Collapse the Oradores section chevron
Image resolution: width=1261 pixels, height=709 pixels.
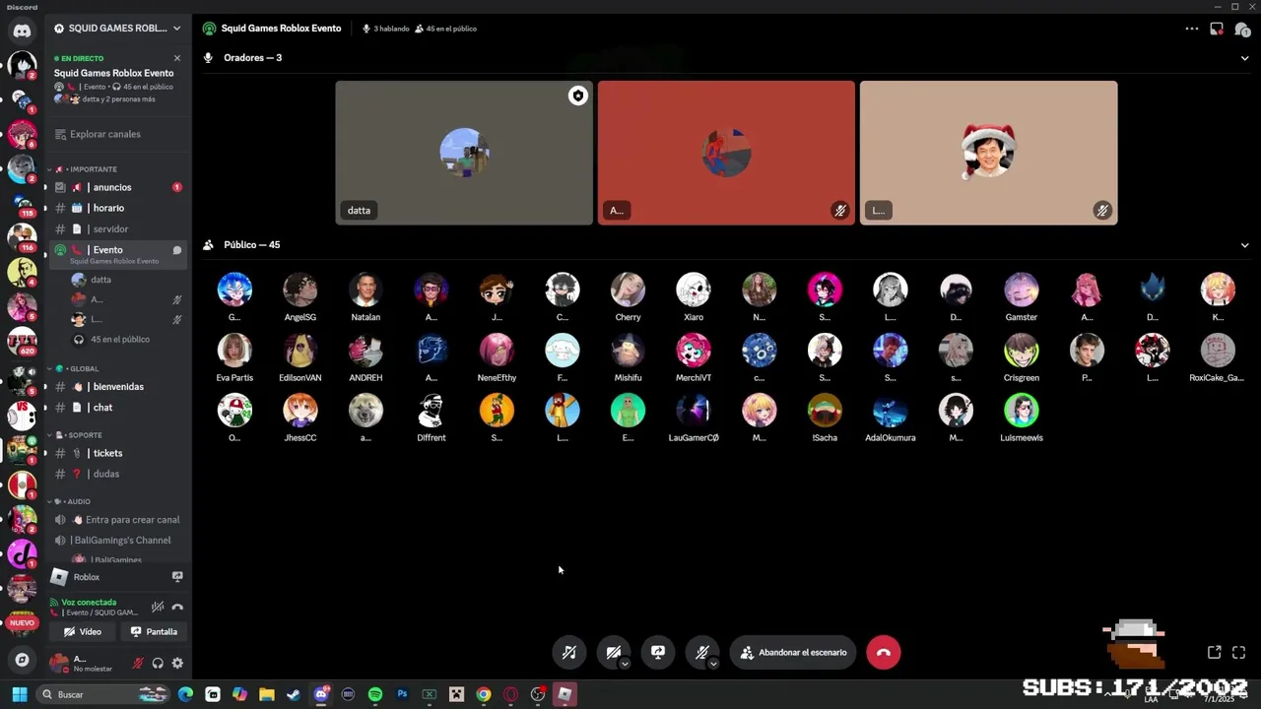1244,58
